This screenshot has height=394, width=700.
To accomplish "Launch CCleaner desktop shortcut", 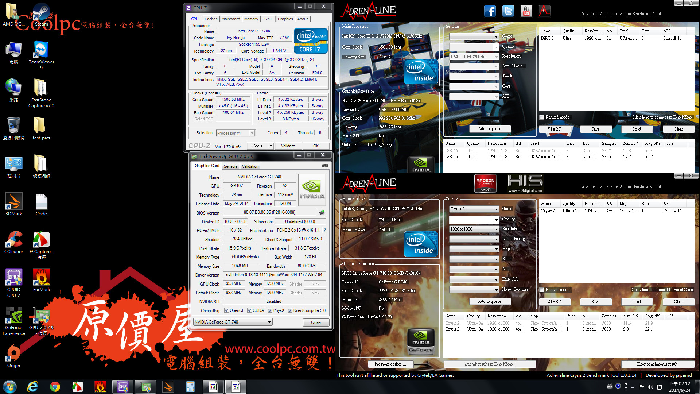I will [x=14, y=242].
